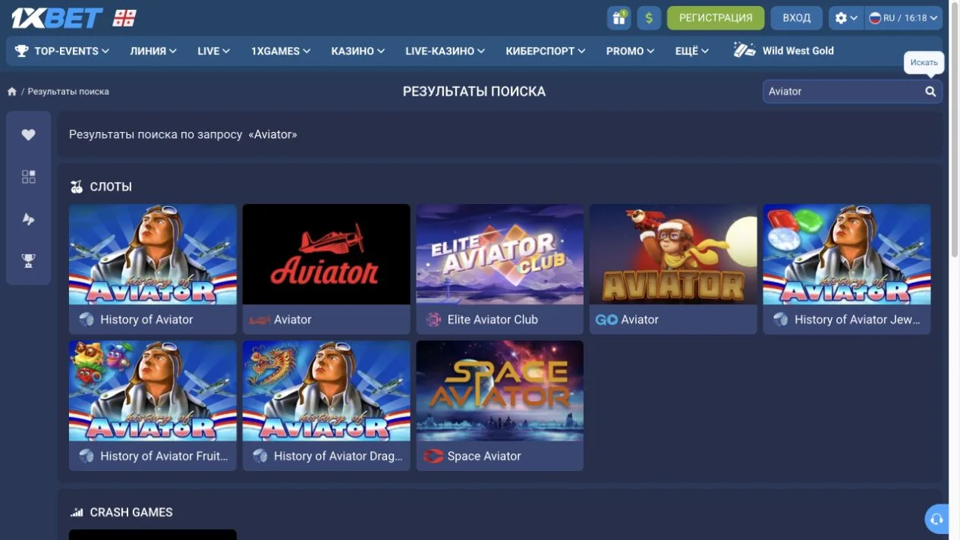Open History of Aviator game thumbnail
This screenshot has height=540, width=960.
pyautogui.click(x=153, y=254)
